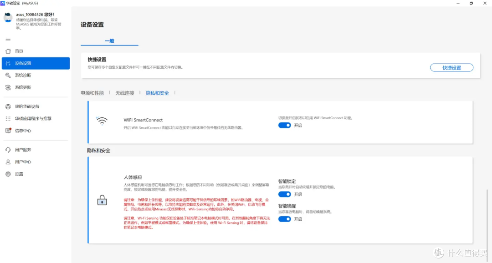Screen dimensions: 492x263
Task: Click the refresh icon beside 系统更新
Action: coord(8,87)
